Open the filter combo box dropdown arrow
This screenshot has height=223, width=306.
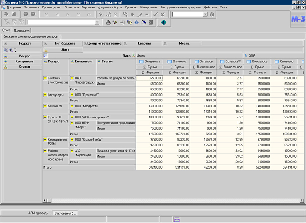[x=97, y=23]
